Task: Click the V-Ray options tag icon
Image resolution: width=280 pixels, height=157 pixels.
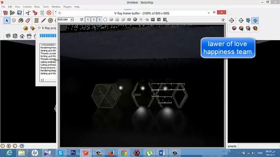Action: (32, 28)
